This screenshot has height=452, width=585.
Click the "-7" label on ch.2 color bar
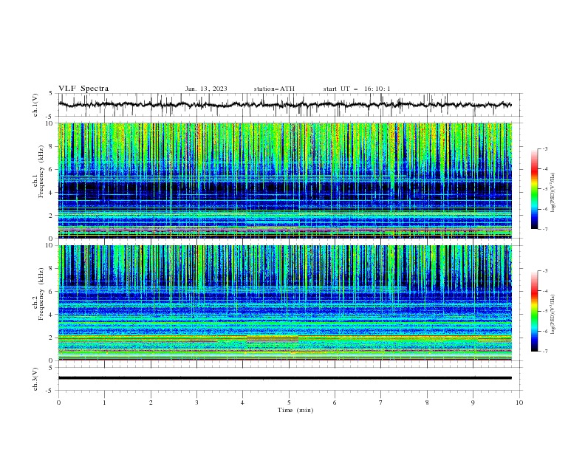[545, 352]
